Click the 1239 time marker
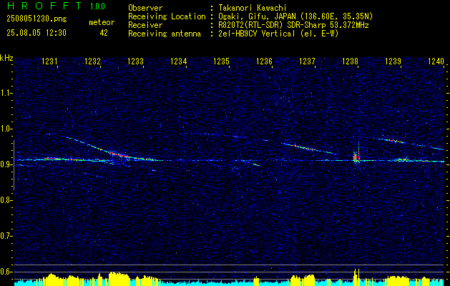The height and width of the screenshot is (286, 450). [393, 61]
